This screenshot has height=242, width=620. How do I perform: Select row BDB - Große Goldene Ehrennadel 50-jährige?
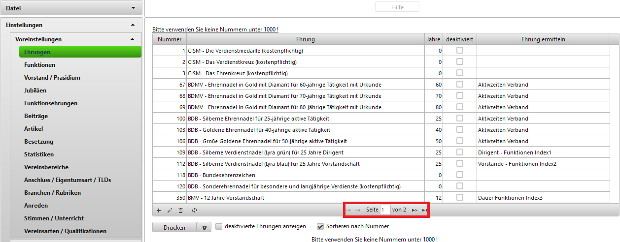(x=381, y=141)
